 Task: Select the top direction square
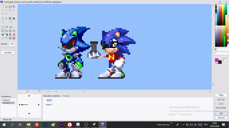point(29,96)
